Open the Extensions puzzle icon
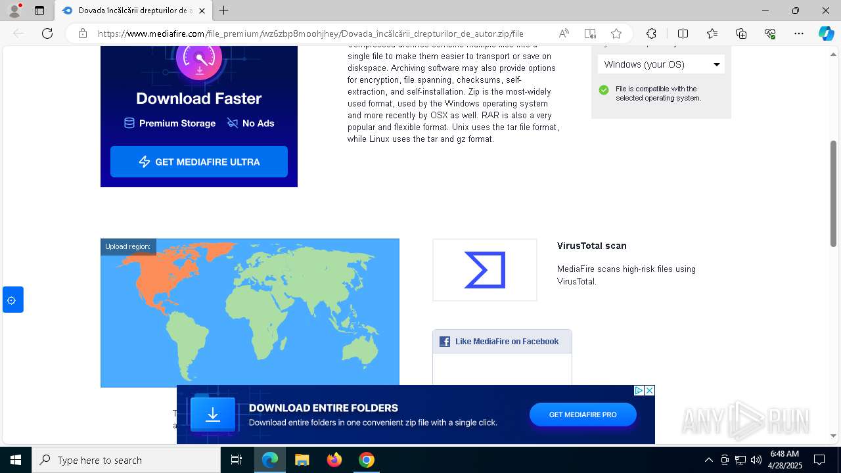 651,34
